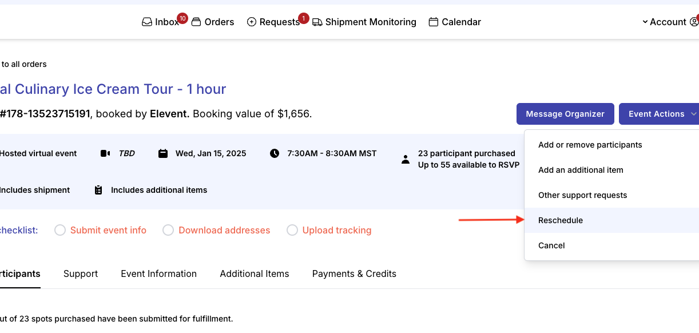Click the video camera icon beside TBD

pos(105,153)
